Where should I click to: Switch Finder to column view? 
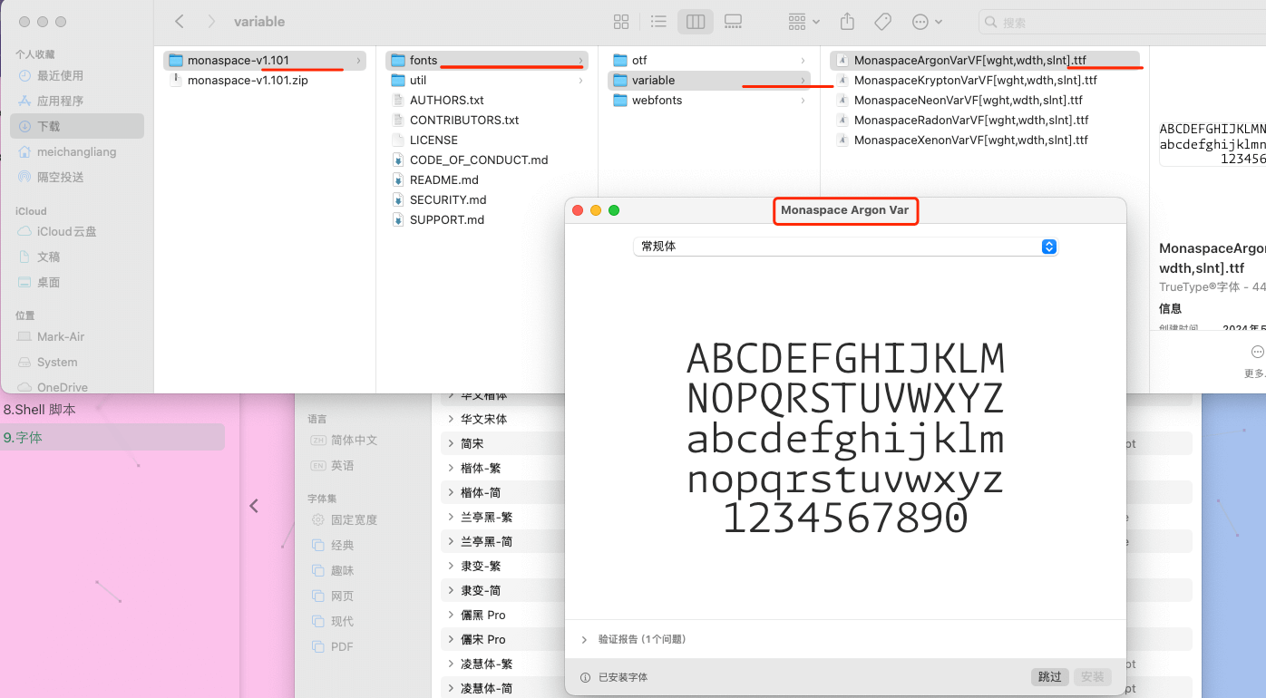click(x=696, y=22)
